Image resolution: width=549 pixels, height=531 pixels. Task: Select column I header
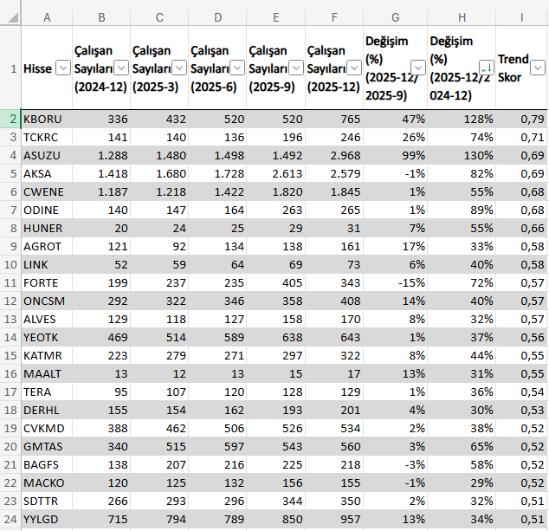click(522, 17)
